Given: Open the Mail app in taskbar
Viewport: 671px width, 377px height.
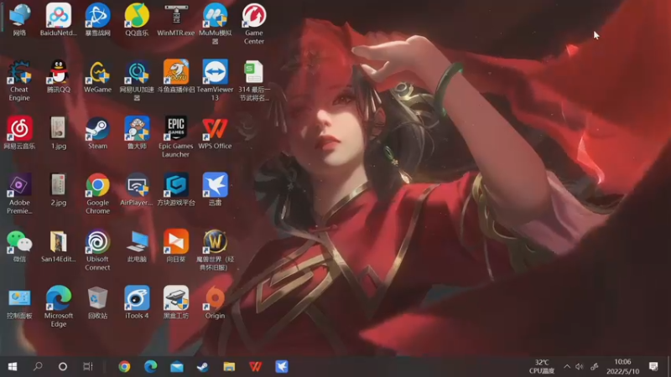Looking at the screenshot, I should [177, 366].
